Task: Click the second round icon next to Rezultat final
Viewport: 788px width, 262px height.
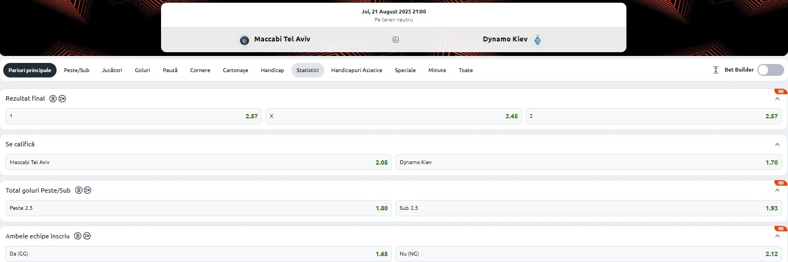Action: click(62, 98)
